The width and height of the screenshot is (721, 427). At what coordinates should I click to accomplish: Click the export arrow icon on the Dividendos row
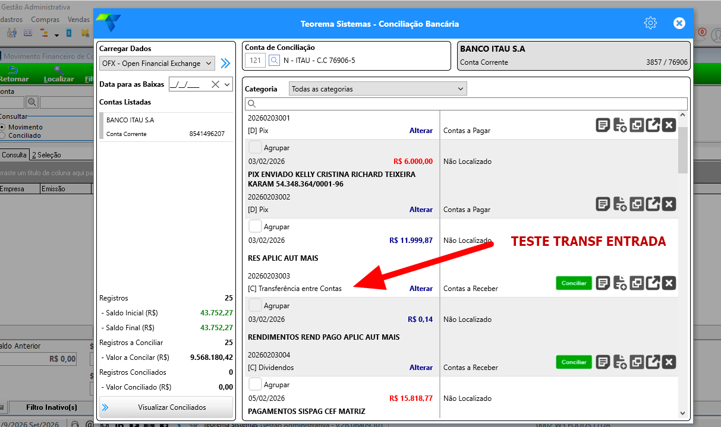[653, 362]
